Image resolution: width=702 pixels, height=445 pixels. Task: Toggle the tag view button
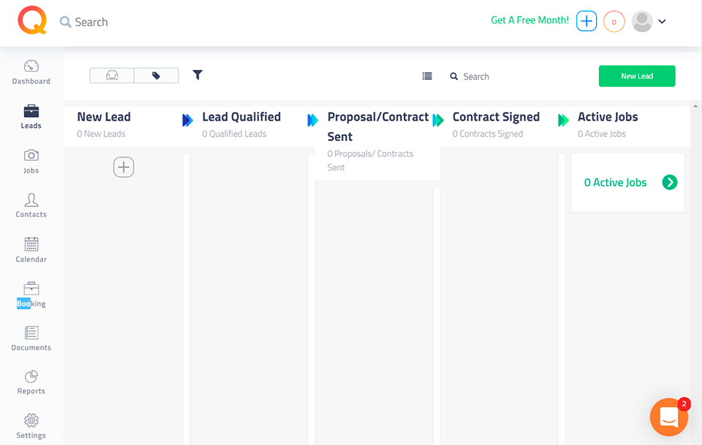coord(156,75)
